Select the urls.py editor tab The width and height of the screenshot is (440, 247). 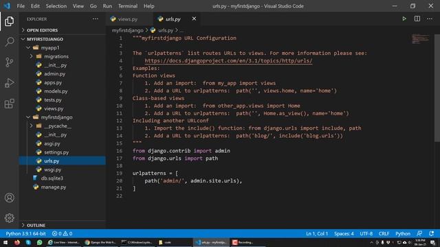coord(177,19)
